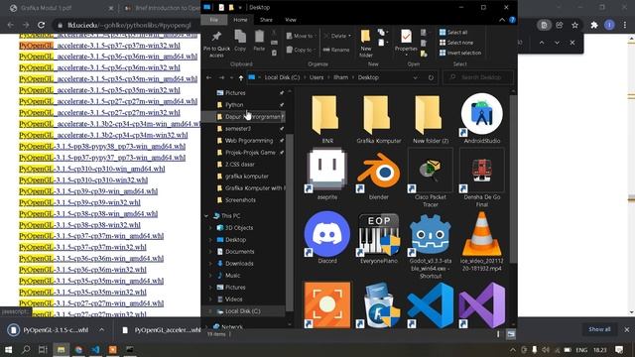Open the AndroidStudio desktop shortcut
635x357 pixels.
[482, 114]
